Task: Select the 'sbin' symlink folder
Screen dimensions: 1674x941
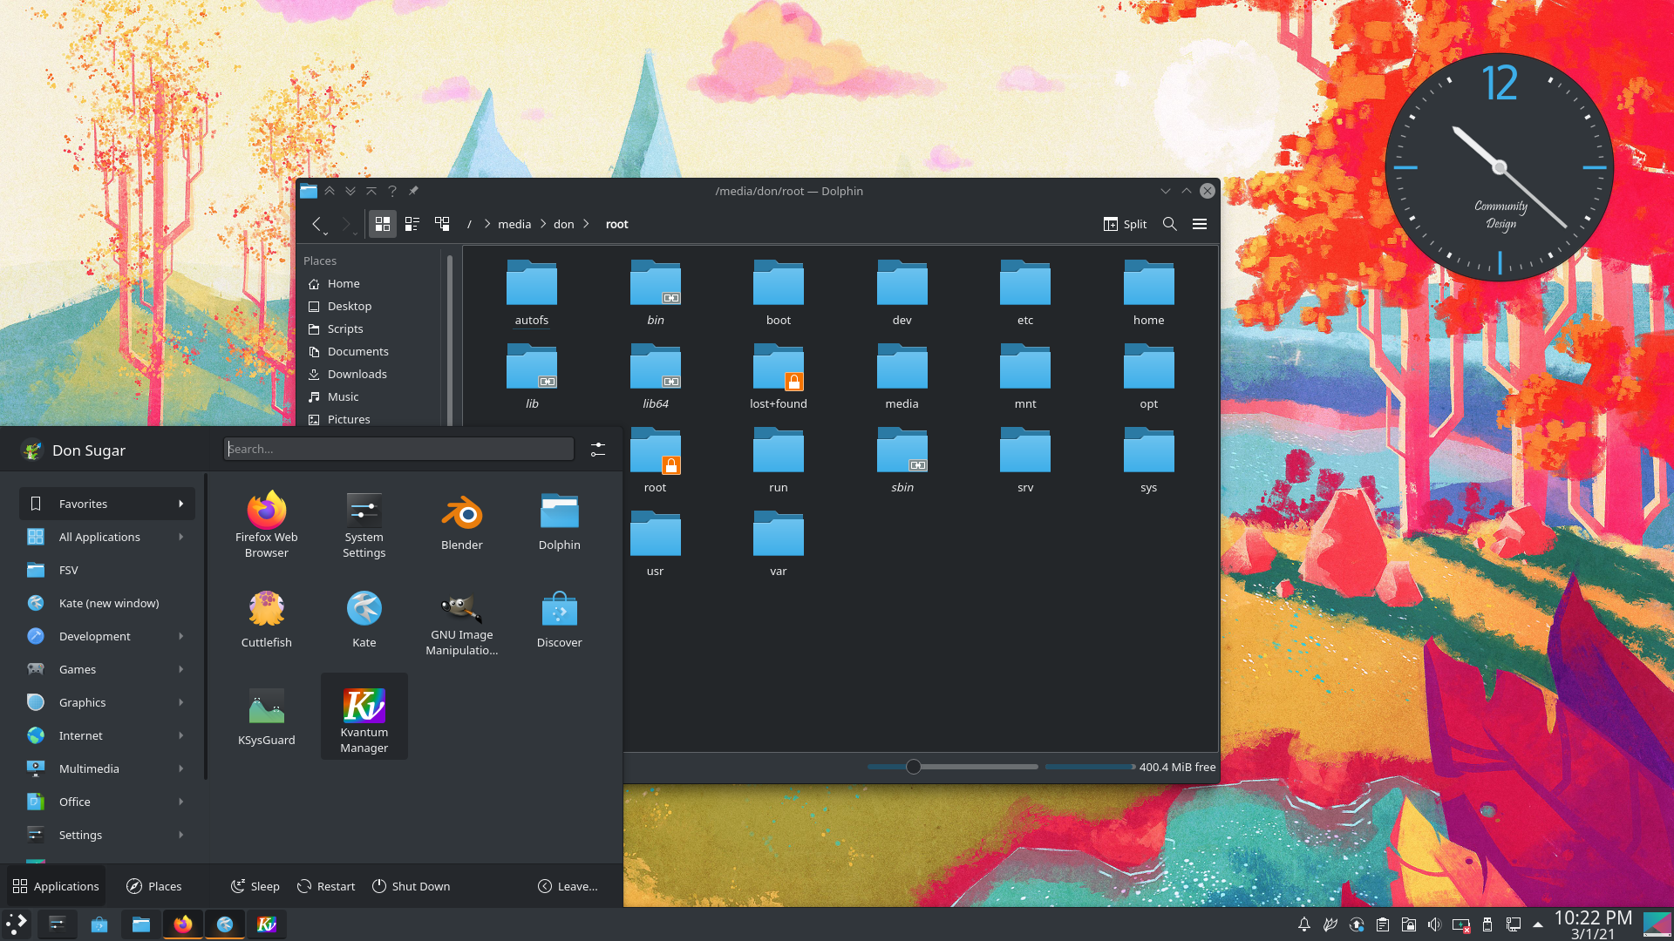Action: [902, 460]
